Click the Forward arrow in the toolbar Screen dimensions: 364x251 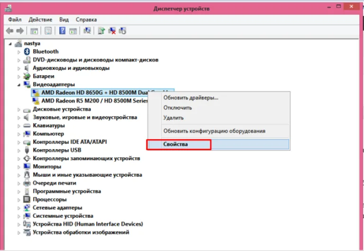(20, 31)
